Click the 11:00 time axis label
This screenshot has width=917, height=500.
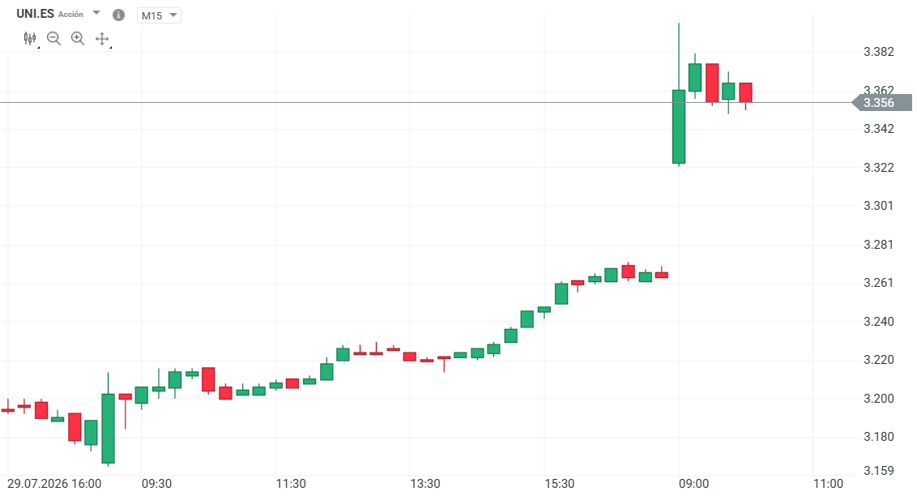[828, 485]
